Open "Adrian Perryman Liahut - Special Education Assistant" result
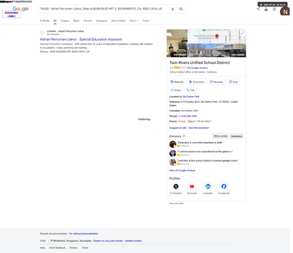 point(81,39)
